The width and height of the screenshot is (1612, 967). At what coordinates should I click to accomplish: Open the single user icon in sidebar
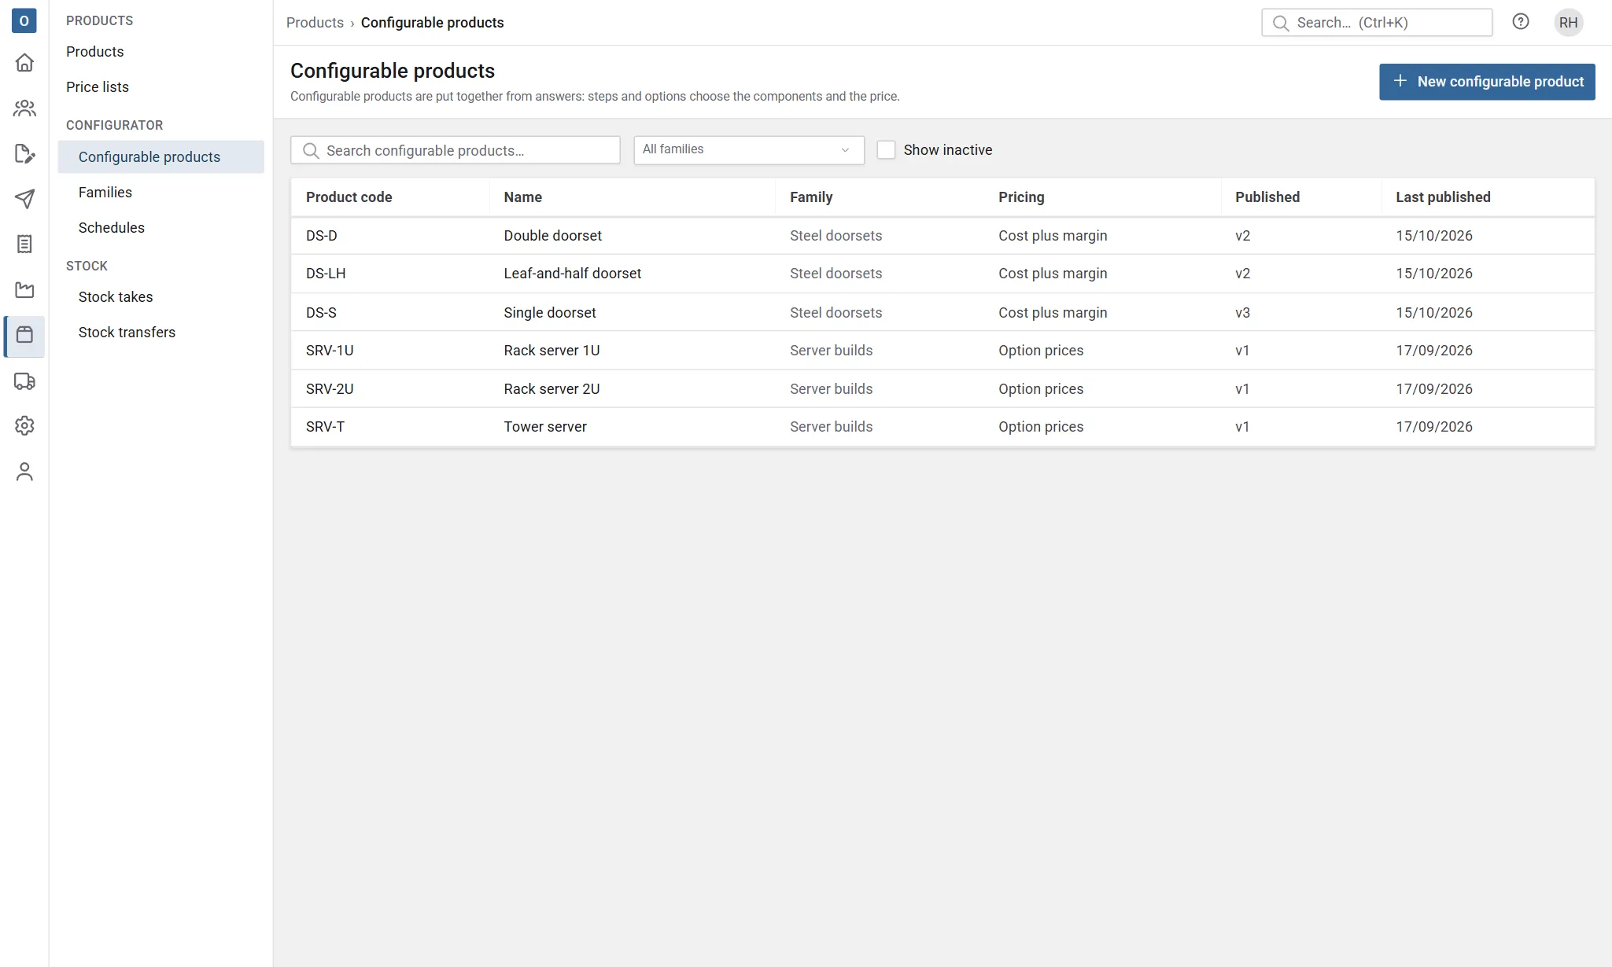24,472
